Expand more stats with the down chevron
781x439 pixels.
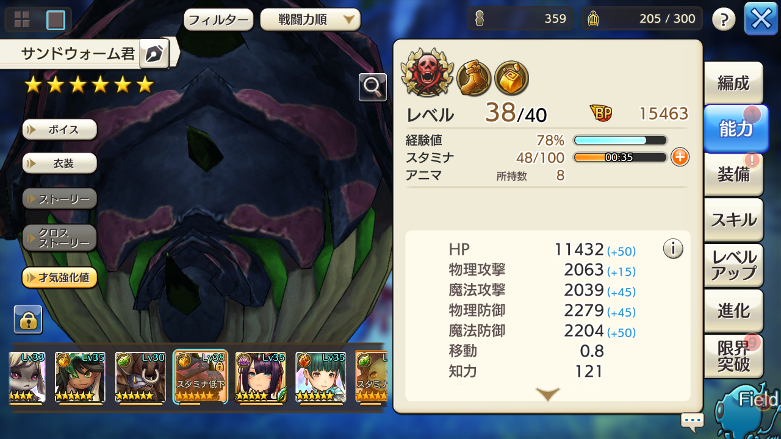547,394
